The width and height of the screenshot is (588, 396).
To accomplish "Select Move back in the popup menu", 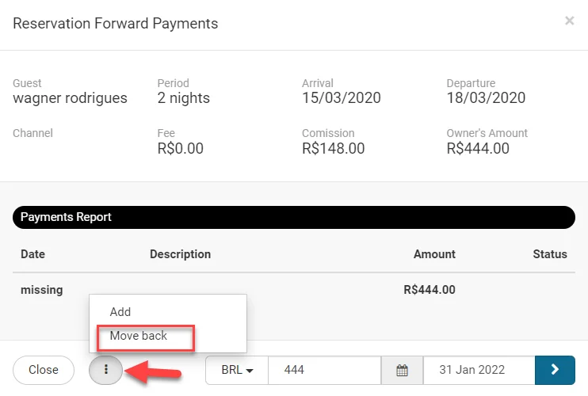I will pyautogui.click(x=139, y=336).
